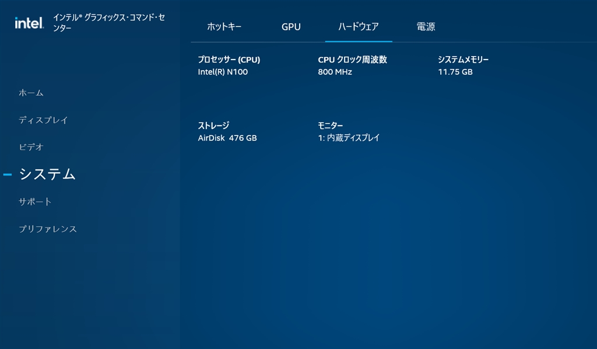597x349 pixels.
Task: Click the システムメモリー label
Action: click(x=463, y=60)
